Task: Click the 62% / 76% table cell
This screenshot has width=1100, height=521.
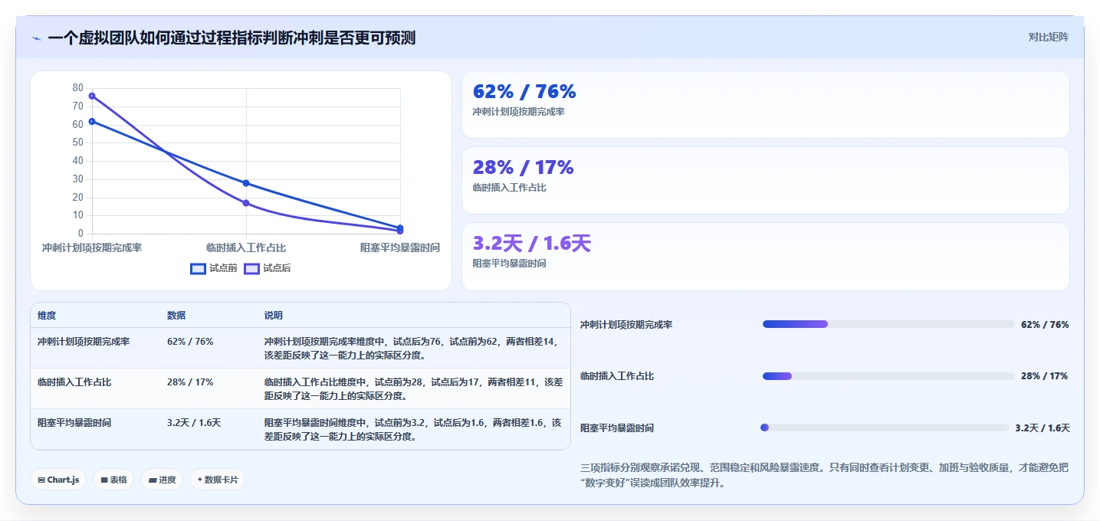Action: click(x=190, y=342)
